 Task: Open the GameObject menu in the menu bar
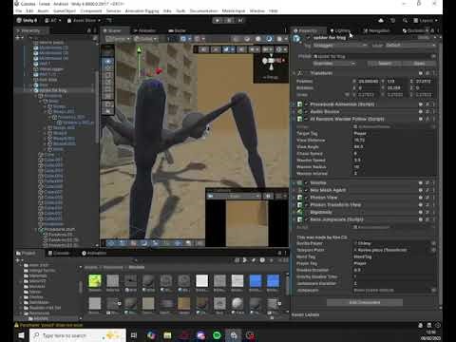coord(65,10)
